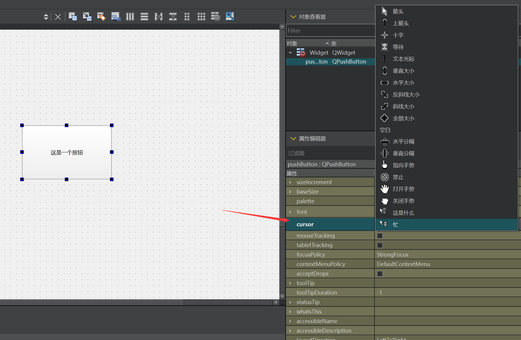
Task: Click the 类 column header
Action: coord(352,43)
